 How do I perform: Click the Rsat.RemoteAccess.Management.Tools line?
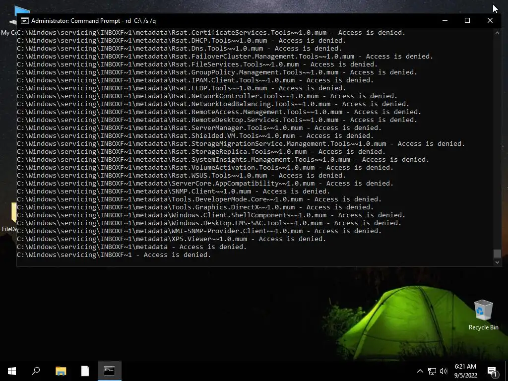(x=219, y=112)
